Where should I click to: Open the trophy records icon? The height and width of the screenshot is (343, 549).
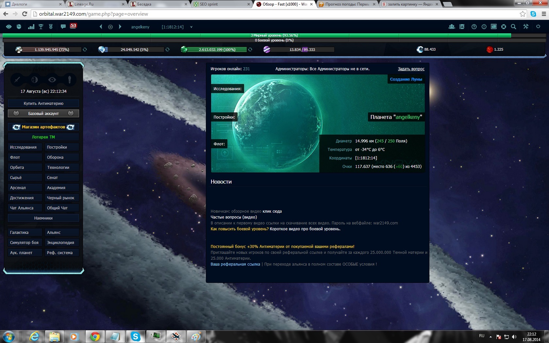pyautogui.click(x=41, y=27)
